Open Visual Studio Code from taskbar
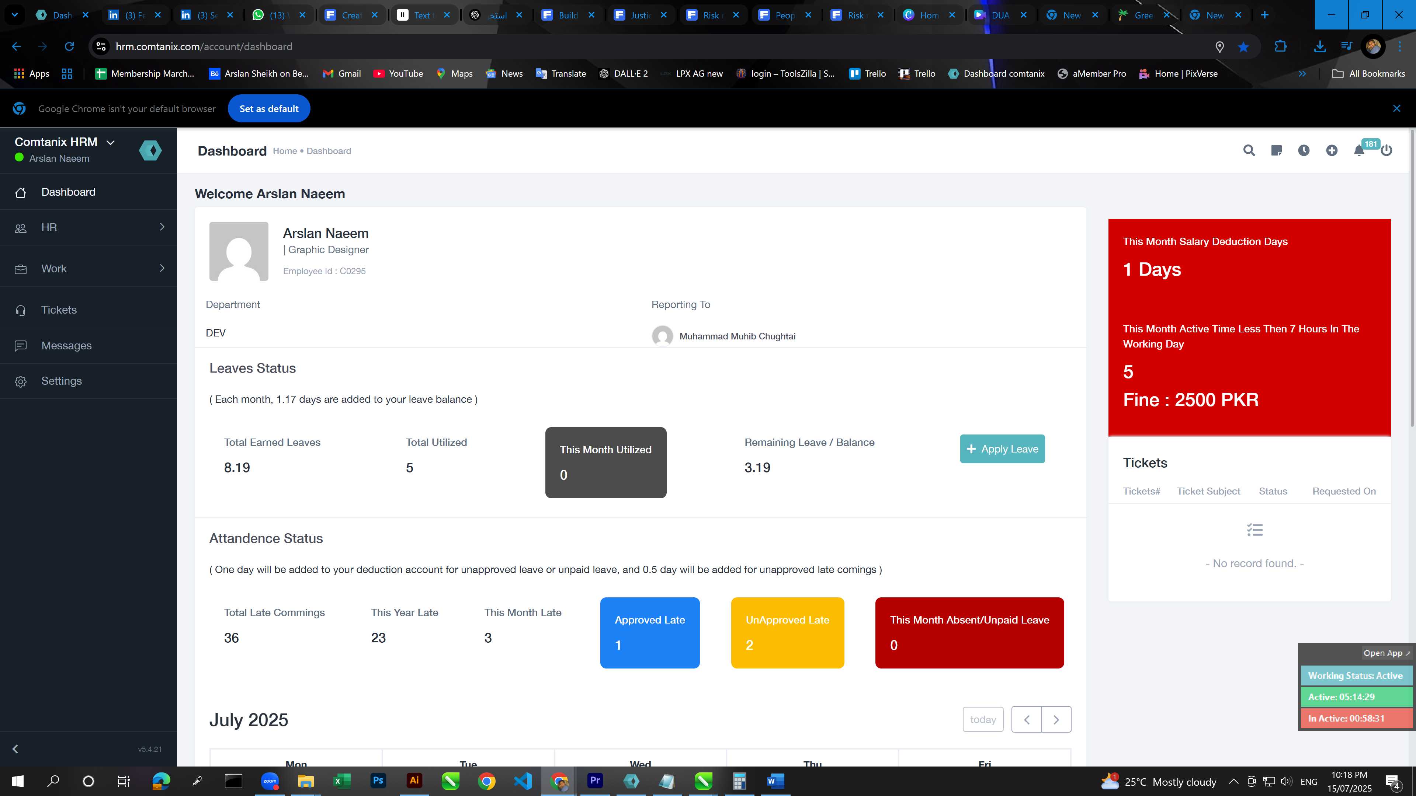Screen dimensions: 1416x796 coord(523,781)
